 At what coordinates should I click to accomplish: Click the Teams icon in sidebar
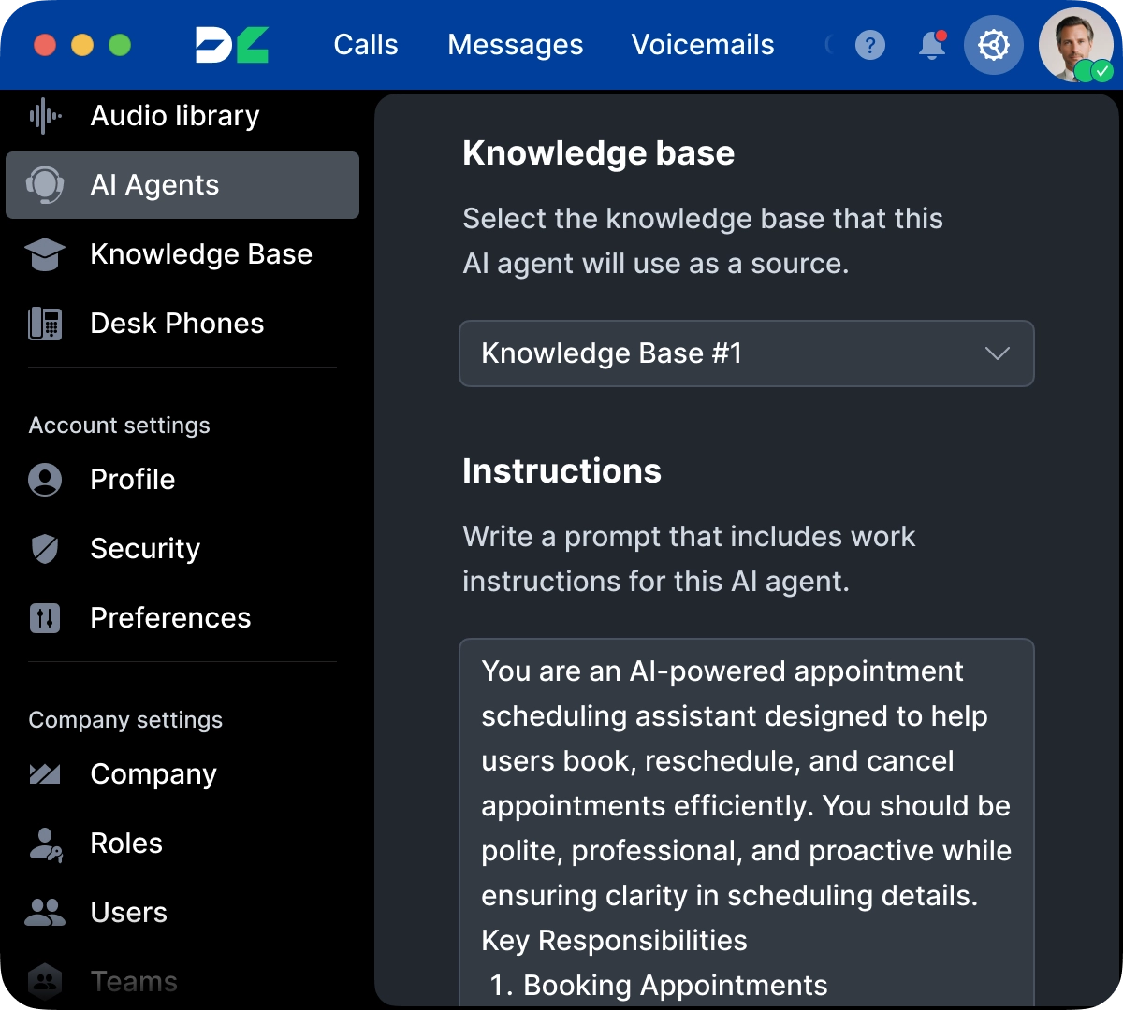pyautogui.click(x=43, y=980)
